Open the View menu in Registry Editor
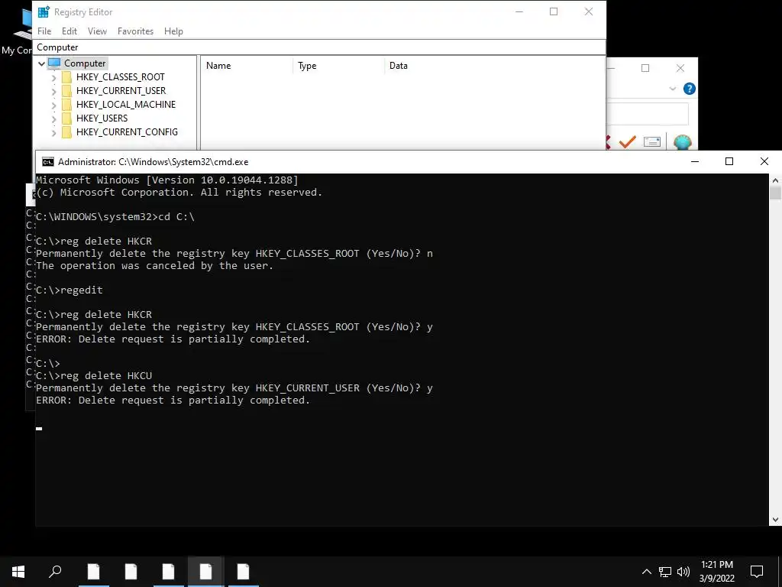Viewport: 782px width, 587px height. point(97,31)
